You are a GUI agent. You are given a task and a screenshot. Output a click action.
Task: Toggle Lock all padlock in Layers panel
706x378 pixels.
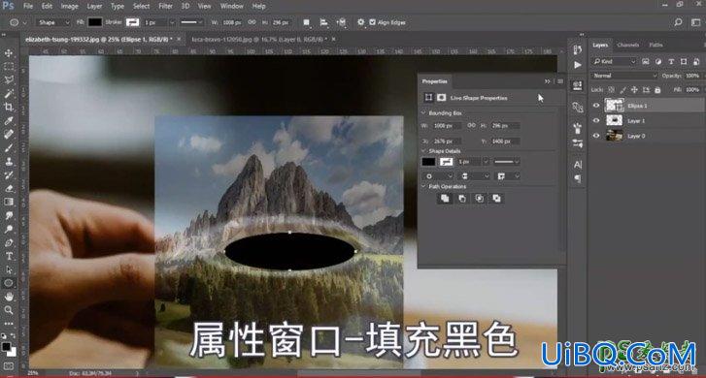coord(657,90)
